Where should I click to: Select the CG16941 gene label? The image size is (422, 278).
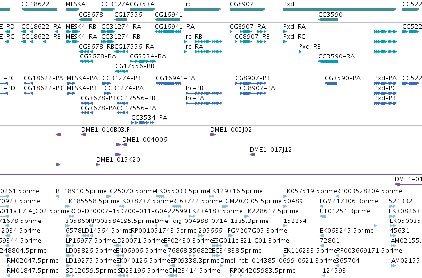pyautogui.click(x=169, y=14)
